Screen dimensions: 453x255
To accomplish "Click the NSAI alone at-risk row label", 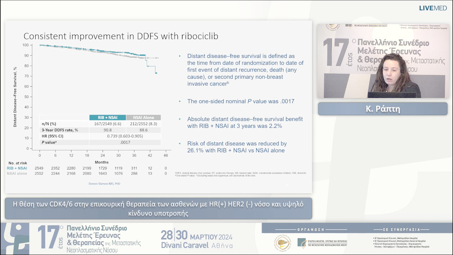I will coord(17,174).
